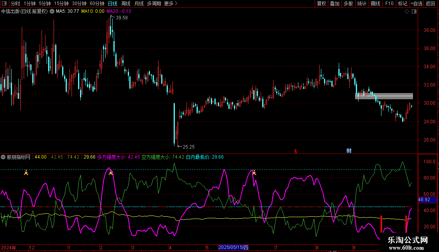This screenshot has height=252, width=439.
Task: Toggle the right side panel icon
Action: pos(414,12)
